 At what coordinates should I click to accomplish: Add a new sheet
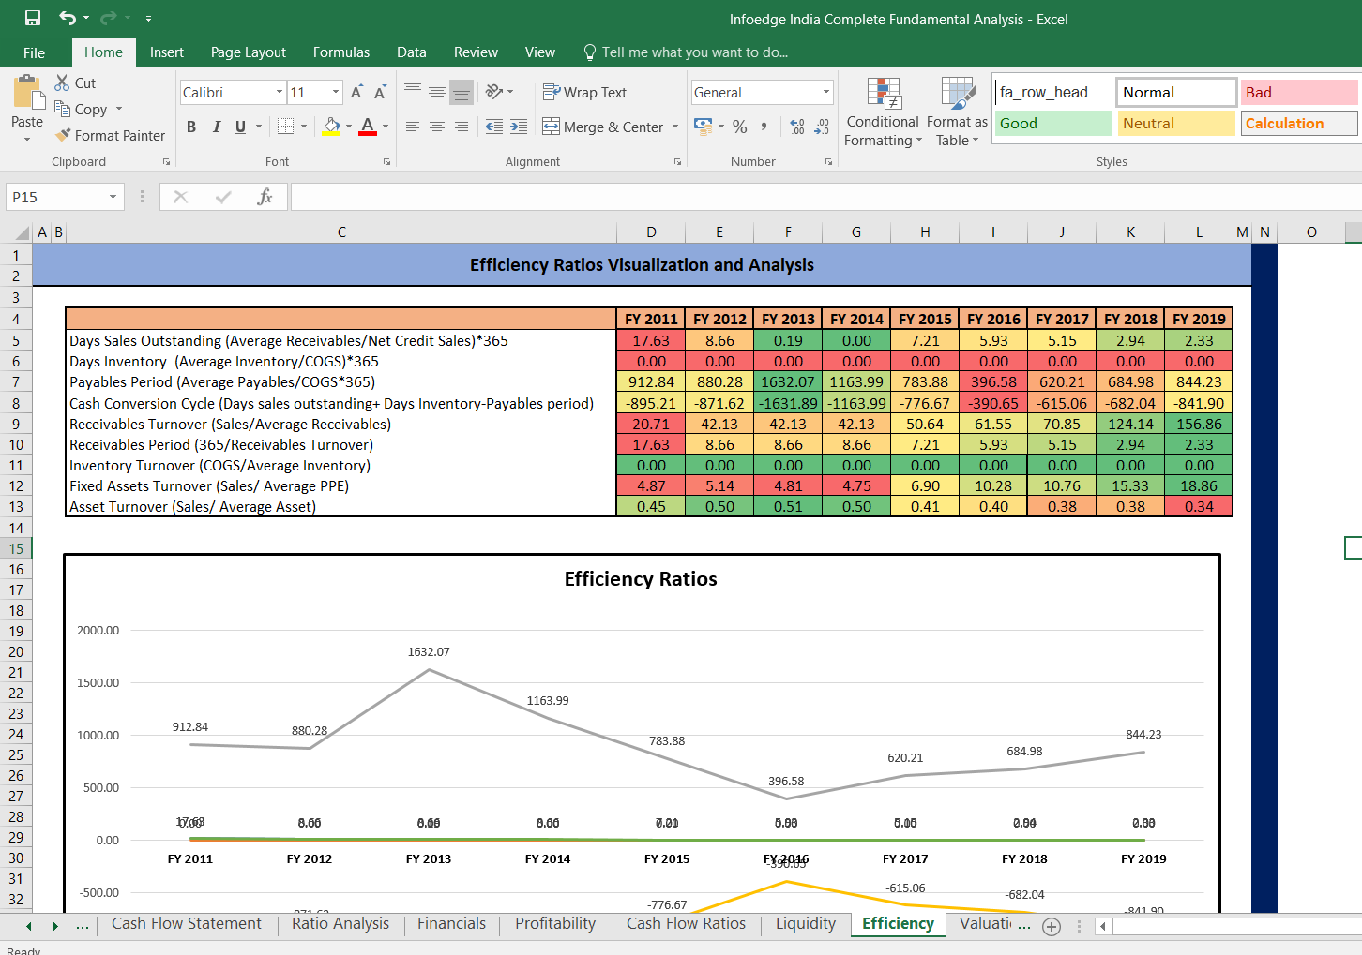[x=1052, y=926]
